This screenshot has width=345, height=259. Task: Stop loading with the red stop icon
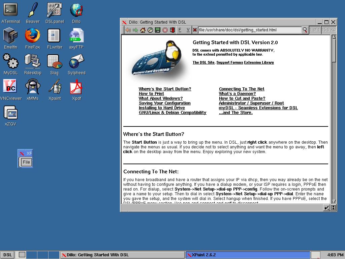coord(165,30)
